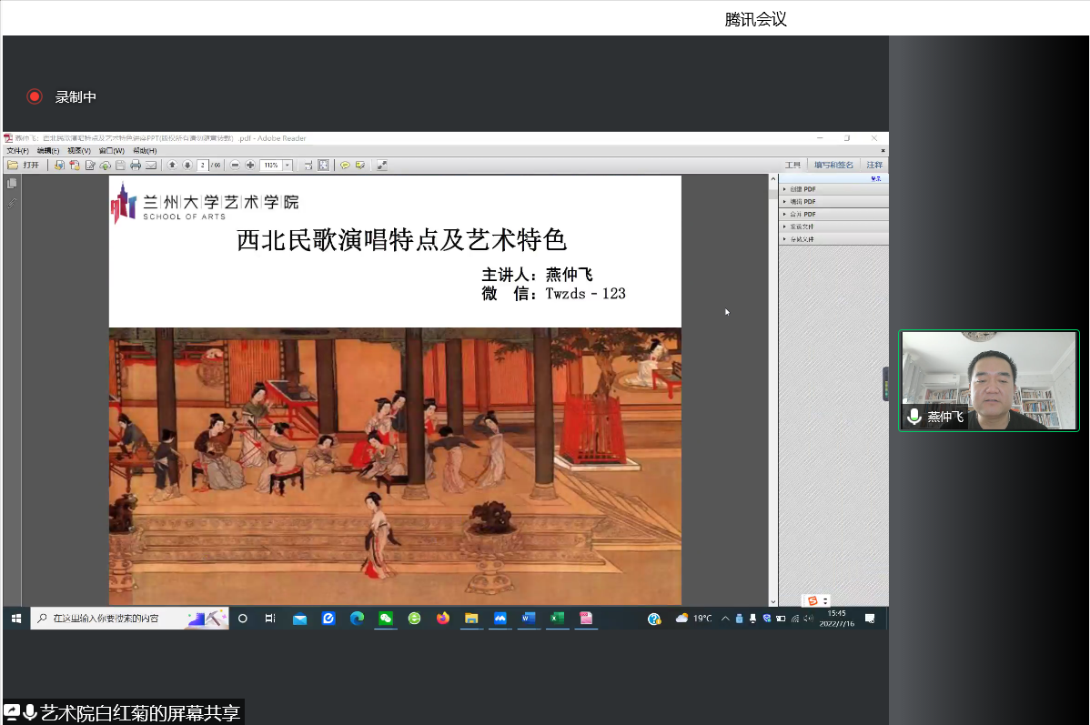Click the 录制中 recording indicator
Screen dimensions: 1090x725
(61, 96)
